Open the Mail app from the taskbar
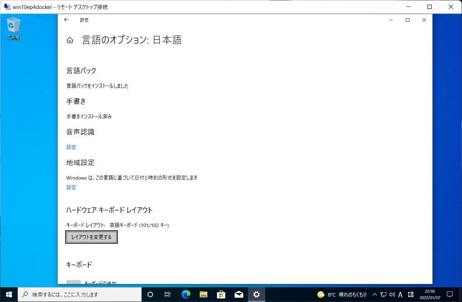 (x=239, y=294)
